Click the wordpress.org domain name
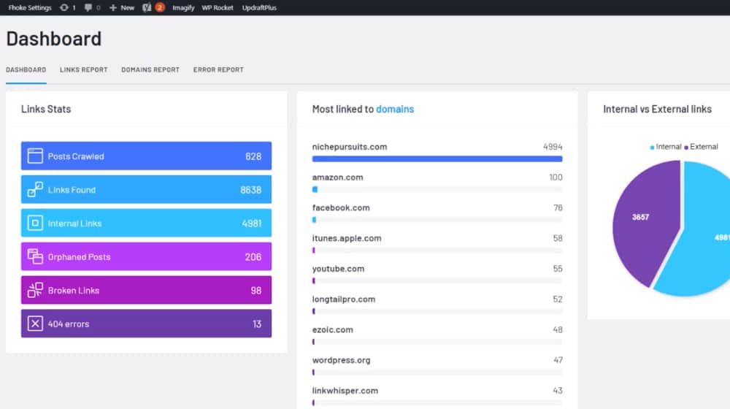The height and width of the screenshot is (409, 730). click(x=341, y=361)
